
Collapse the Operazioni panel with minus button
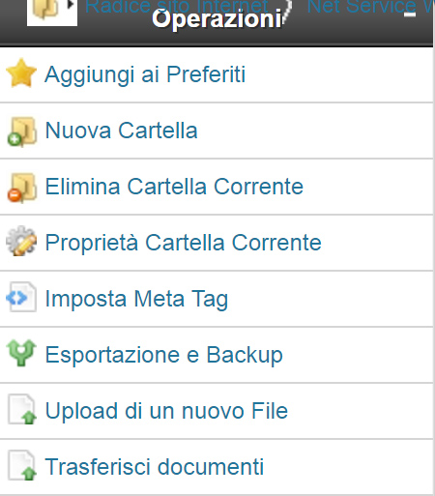410,15
